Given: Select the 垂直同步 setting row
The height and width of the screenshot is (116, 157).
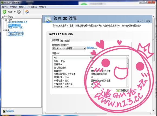Looking at the screenshot, I should (x=90, y=71).
